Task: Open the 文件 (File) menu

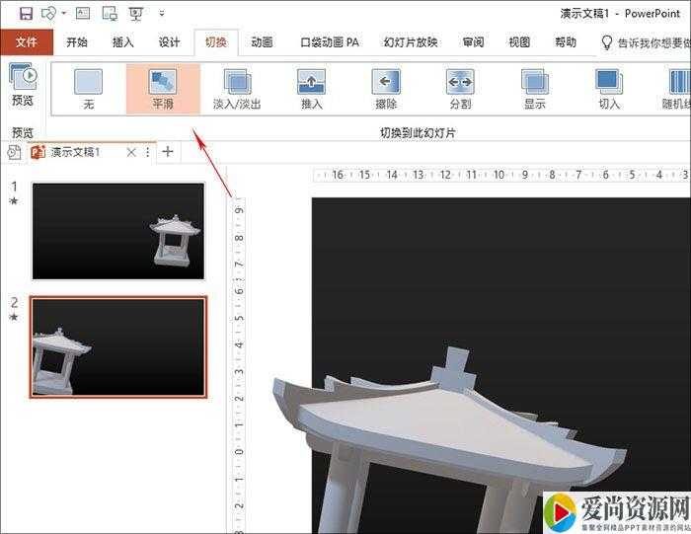Action: 27,42
